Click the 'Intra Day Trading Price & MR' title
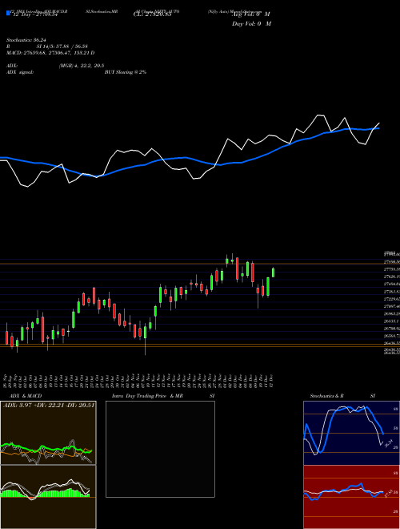Viewport: 400px width, 529px height. [x=147, y=396]
